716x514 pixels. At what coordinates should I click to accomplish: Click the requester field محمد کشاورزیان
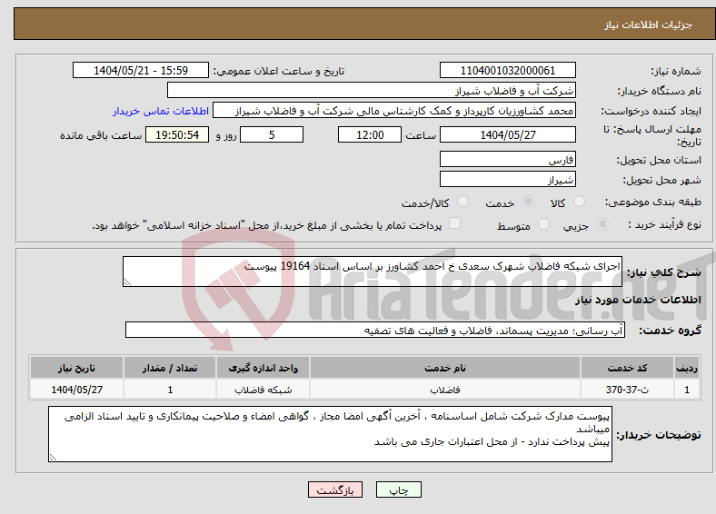[x=394, y=111]
